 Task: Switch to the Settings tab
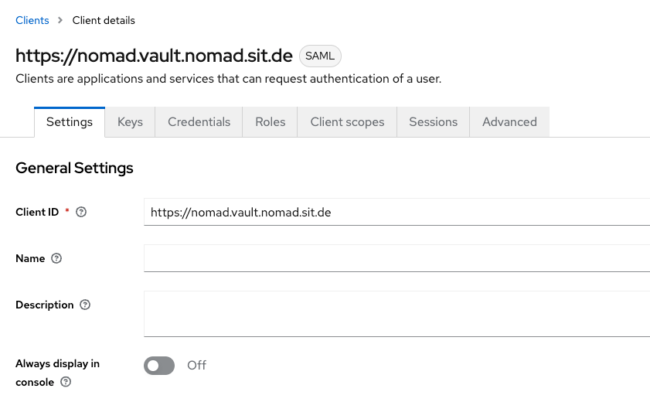70,122
